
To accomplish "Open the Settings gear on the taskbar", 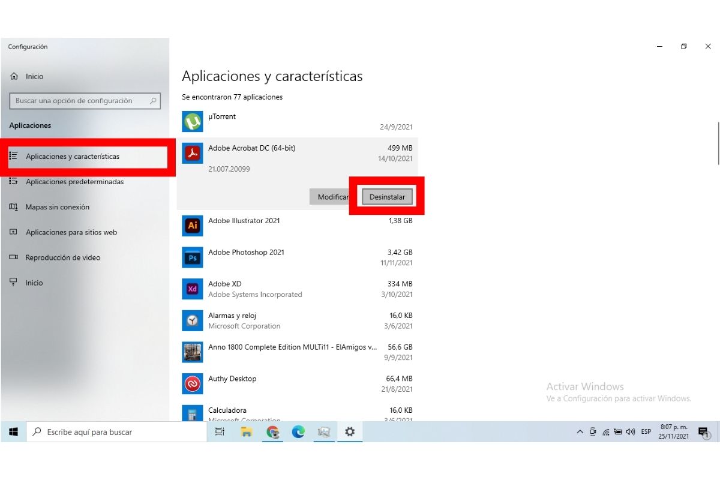I will tap(350, 431).
